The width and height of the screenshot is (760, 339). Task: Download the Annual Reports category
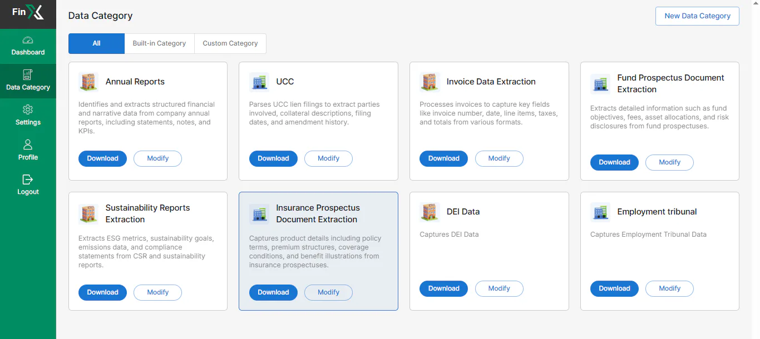[x=102, y=158]
